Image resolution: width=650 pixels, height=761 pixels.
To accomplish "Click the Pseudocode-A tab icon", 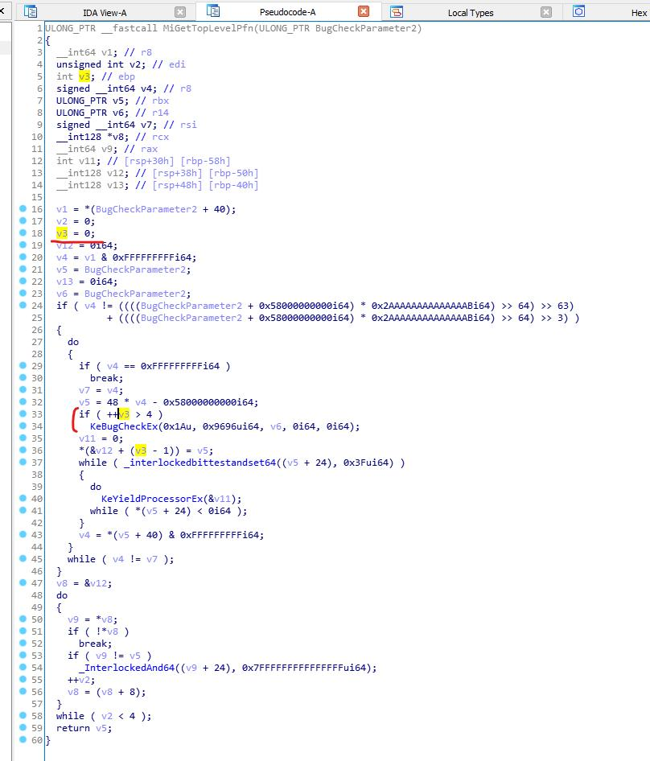I will click(x=213, y=12).
